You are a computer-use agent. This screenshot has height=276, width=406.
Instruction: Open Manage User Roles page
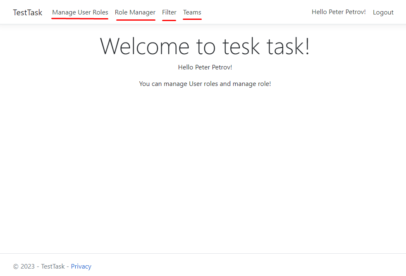[x=80, y=12]
